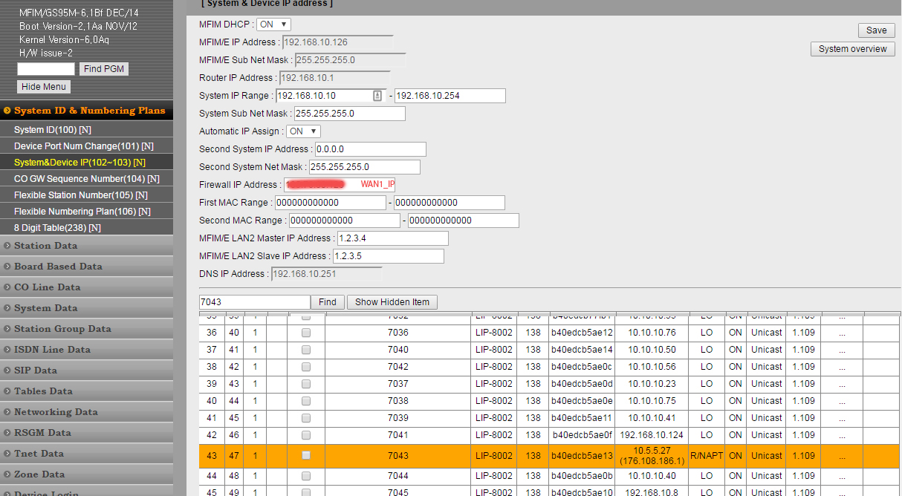Select the checkbox in station 7041 row
This screenshot has width=902, height=496.
point(306,435)
